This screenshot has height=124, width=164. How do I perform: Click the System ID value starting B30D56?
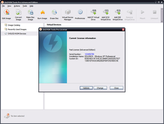coord(102,60)
